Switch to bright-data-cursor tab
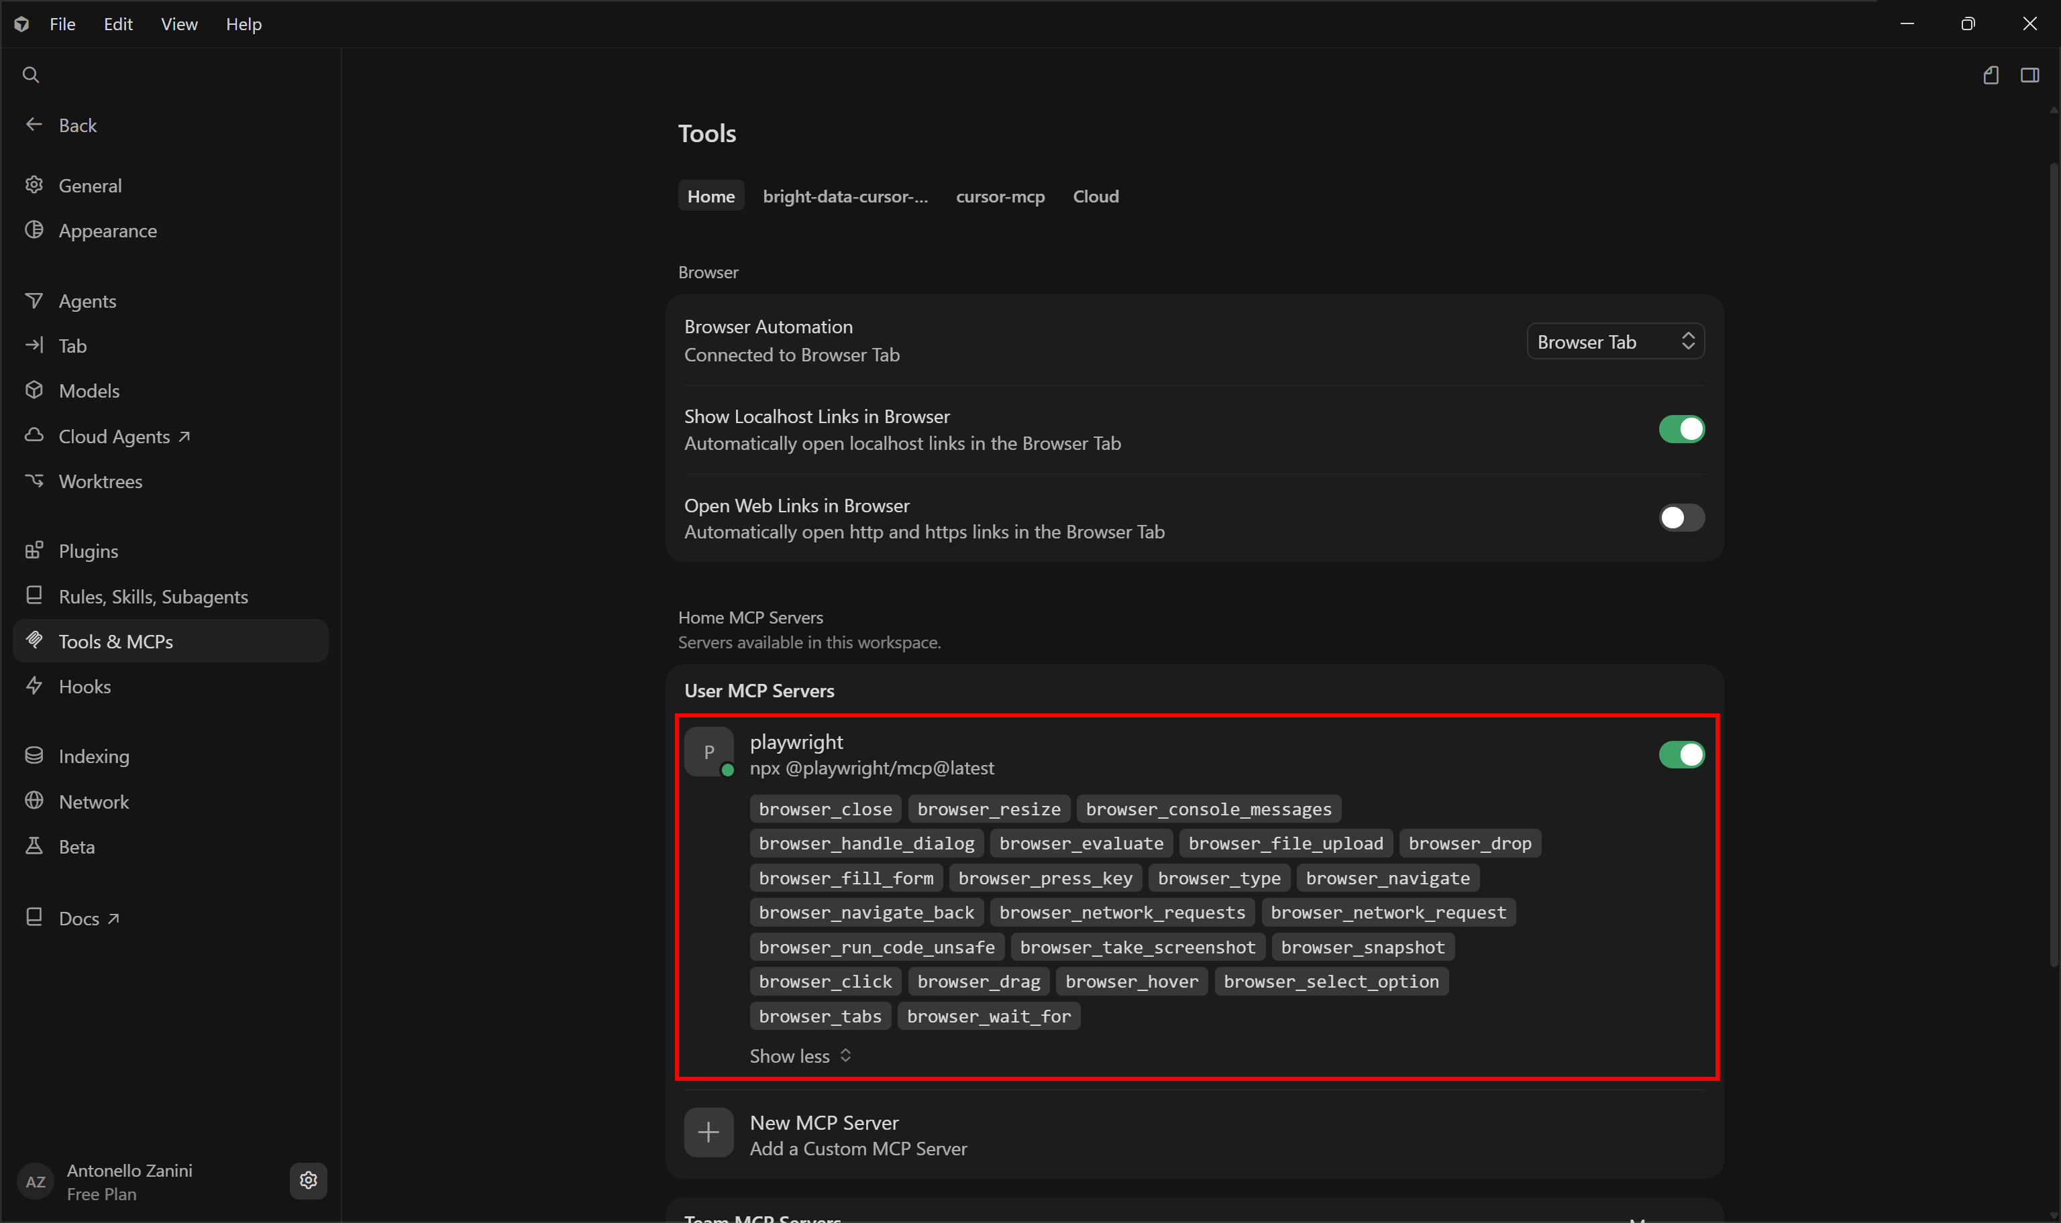Screen dimensions: 2061x1223 845,196
